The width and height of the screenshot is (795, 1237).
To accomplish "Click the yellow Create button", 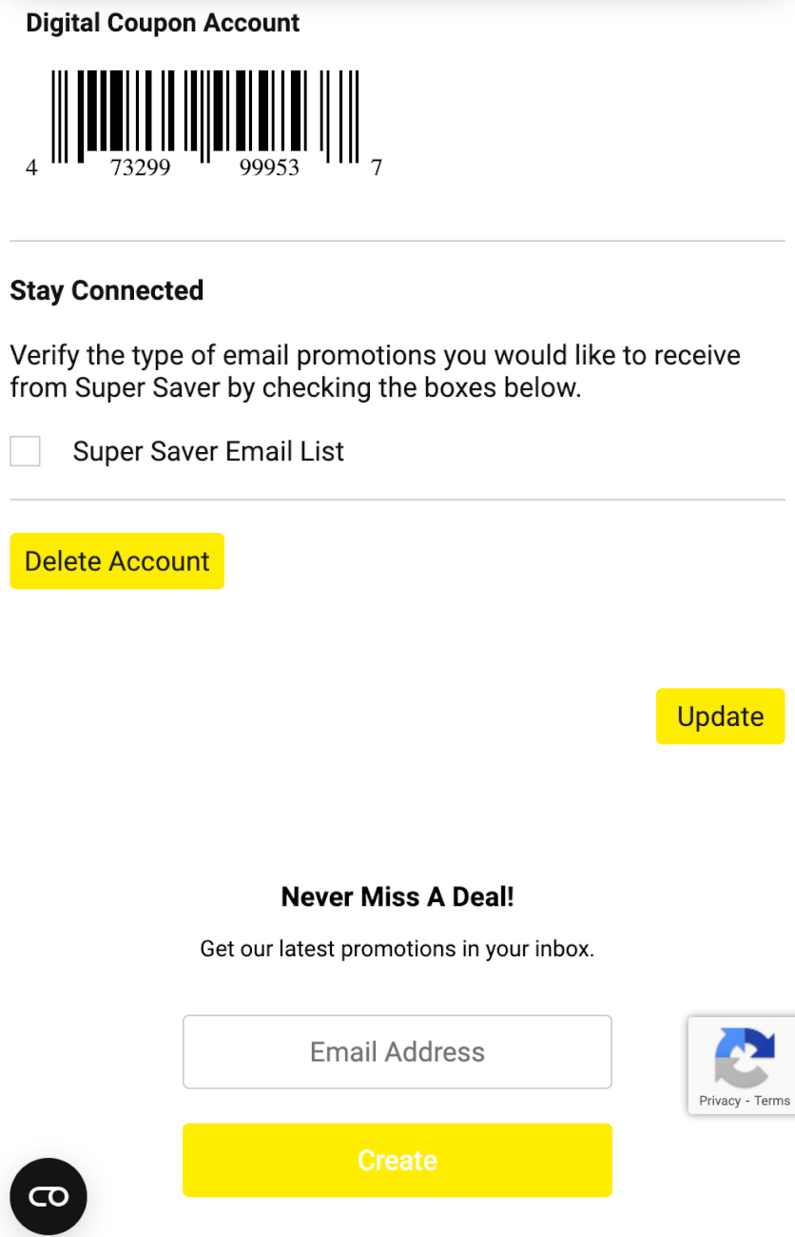I will (397, 1160).
